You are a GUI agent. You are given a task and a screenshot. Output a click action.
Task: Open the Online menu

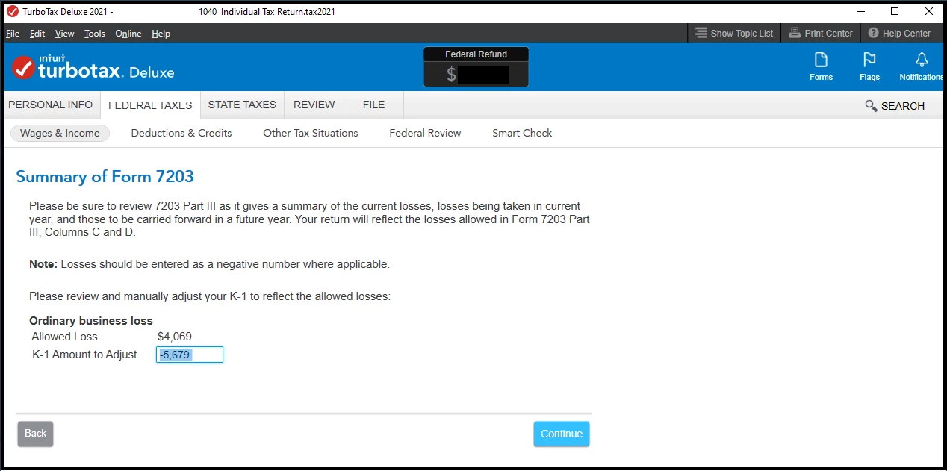128,34
